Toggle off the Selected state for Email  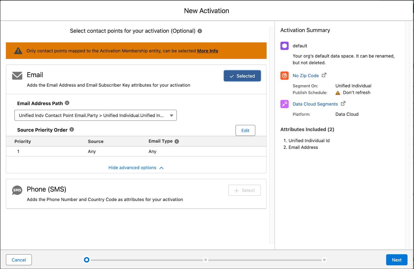242,76
